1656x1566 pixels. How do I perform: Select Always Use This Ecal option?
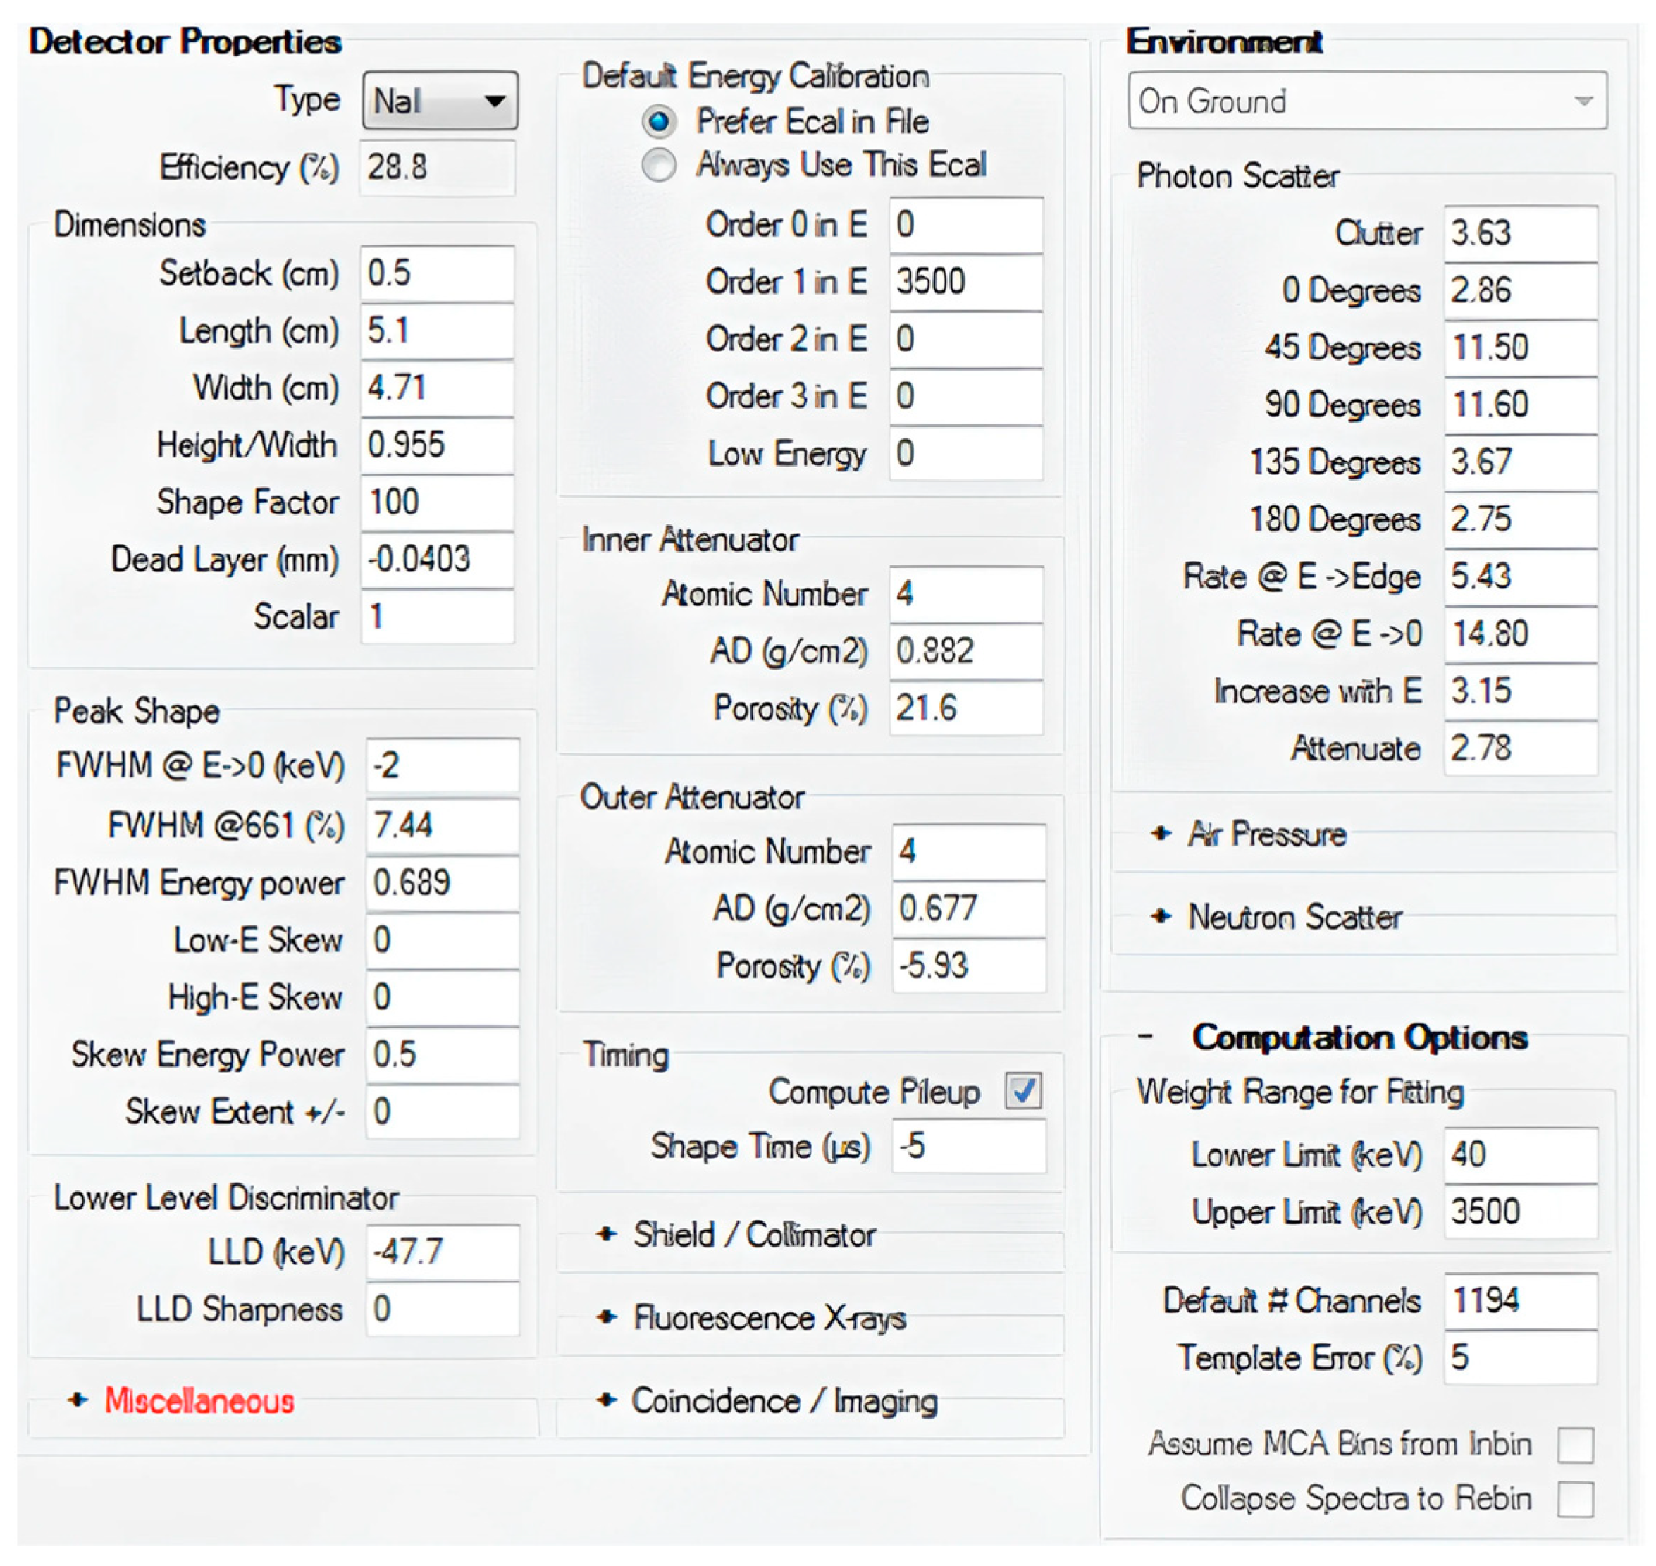pos(659,166)
